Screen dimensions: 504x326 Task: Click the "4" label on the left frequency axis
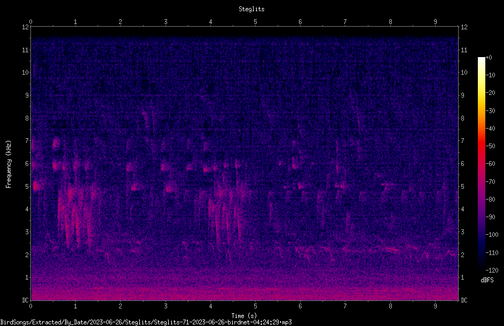(x=27, y=209)
